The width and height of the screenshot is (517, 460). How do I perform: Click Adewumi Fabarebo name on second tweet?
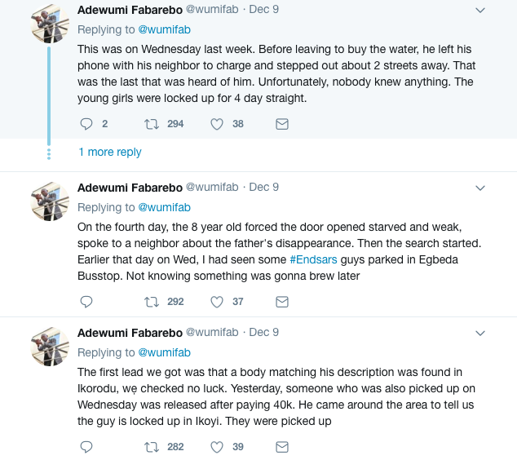130,188
